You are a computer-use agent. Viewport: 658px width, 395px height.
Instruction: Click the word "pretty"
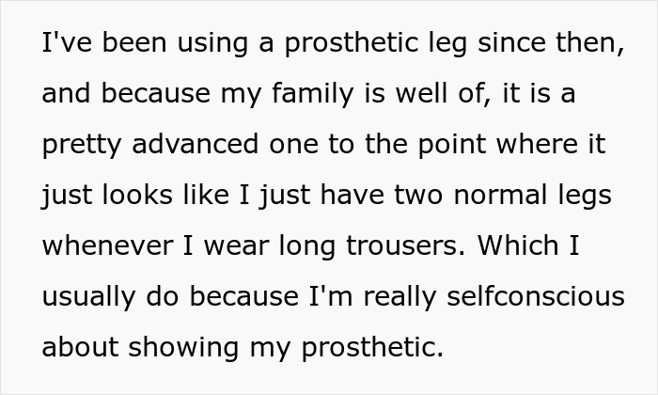pos(76,146)
